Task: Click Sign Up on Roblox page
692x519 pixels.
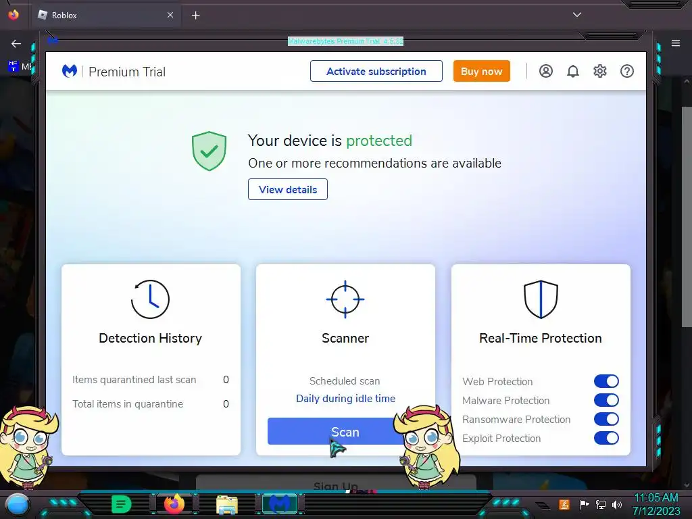Action: pyautogui.click(x=336, y=485)
